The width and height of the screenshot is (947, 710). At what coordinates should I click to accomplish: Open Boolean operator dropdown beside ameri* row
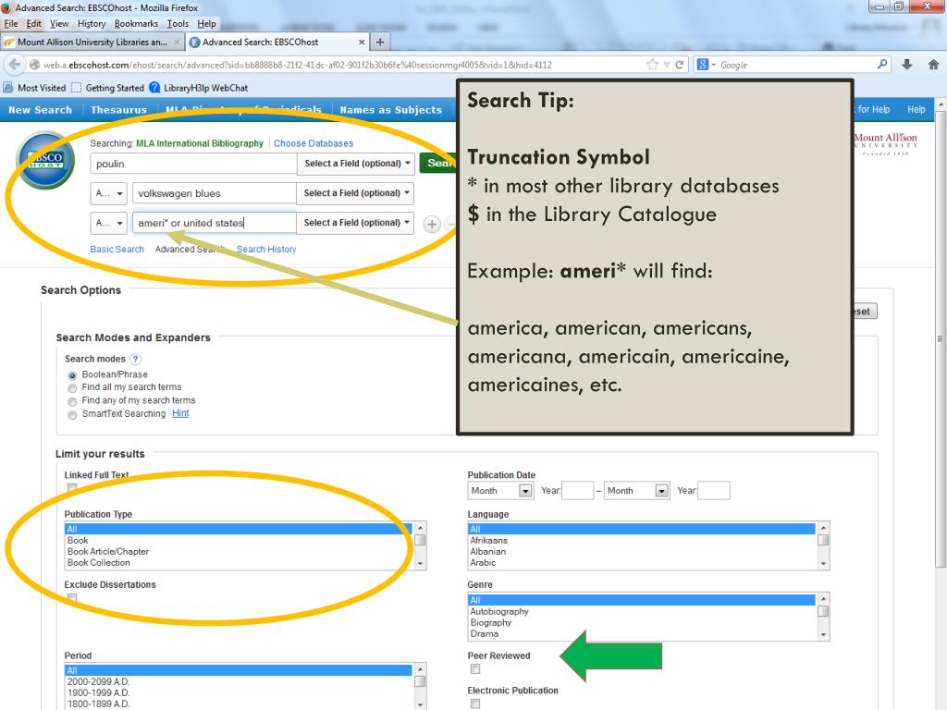[x=109, y=223]
